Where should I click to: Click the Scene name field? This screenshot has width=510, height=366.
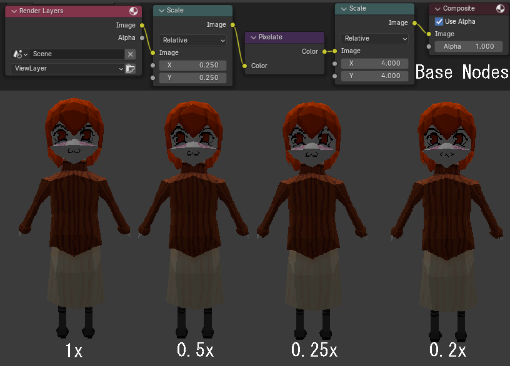pos(76,54)
